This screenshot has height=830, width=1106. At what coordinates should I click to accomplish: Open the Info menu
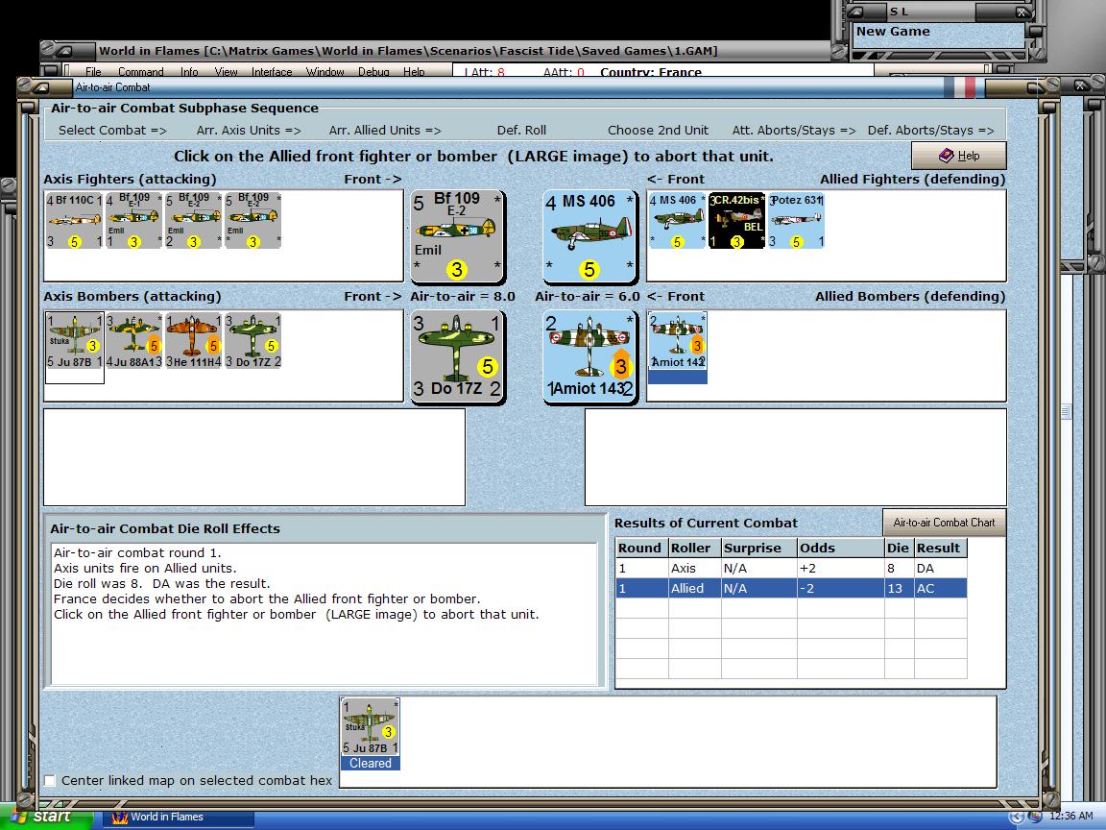tap(189, 72)
